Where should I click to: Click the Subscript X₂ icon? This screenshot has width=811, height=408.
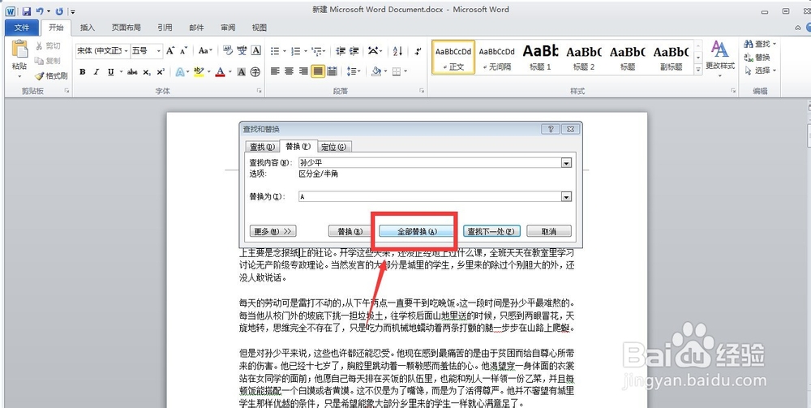[147, 72]
